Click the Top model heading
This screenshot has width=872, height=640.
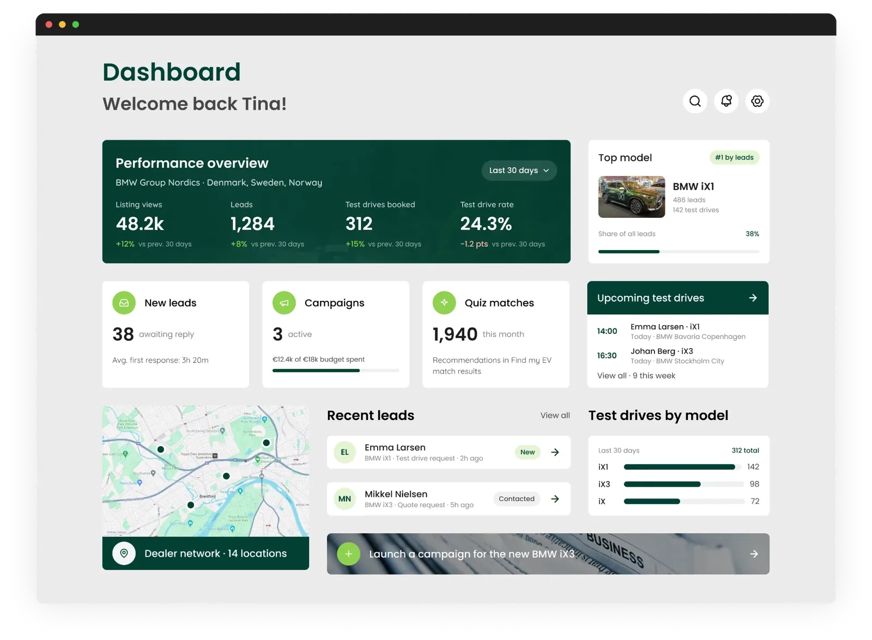click(625, 157)
